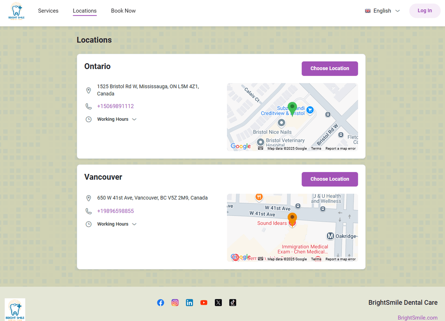The width and height of the screenshot is (445, 321).
Task: Open Terms link on Ontario map
Action: pyautogui.click(x=316, y=149)
